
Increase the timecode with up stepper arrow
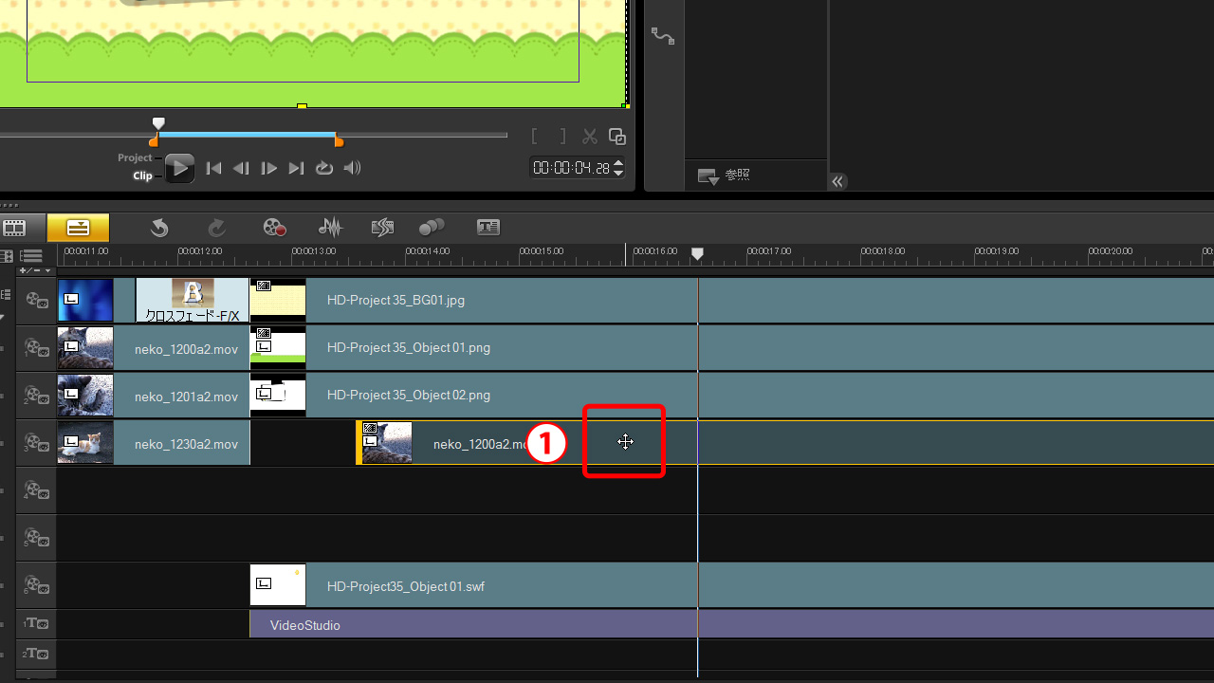tap(618, 163)
